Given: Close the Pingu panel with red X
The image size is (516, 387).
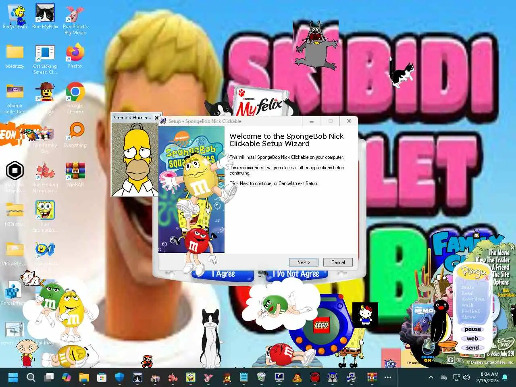Looking at the screenshot, I should 486,278.
